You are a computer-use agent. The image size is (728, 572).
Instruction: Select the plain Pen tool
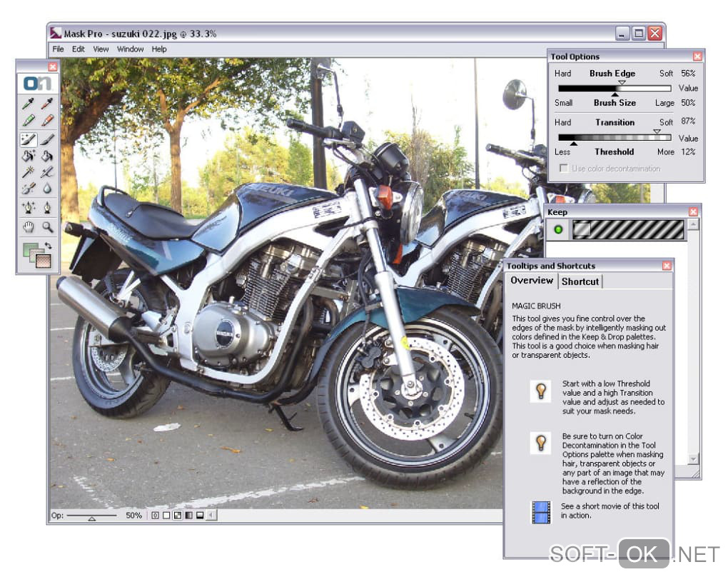(x=47, y=207)
